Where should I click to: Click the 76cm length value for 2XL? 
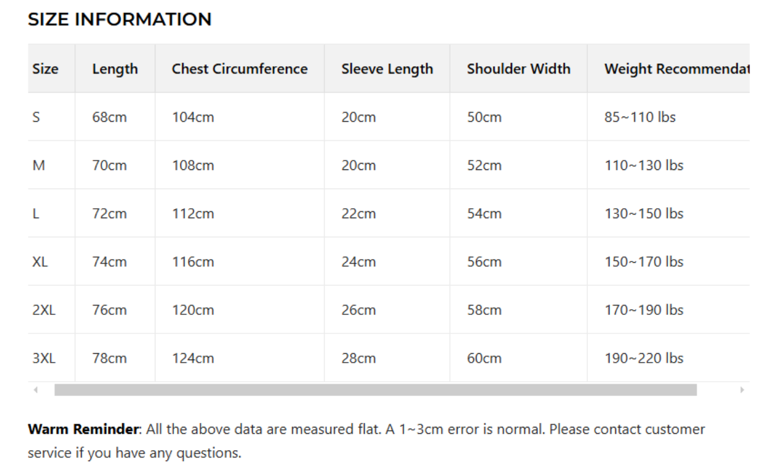click(109, 310)
